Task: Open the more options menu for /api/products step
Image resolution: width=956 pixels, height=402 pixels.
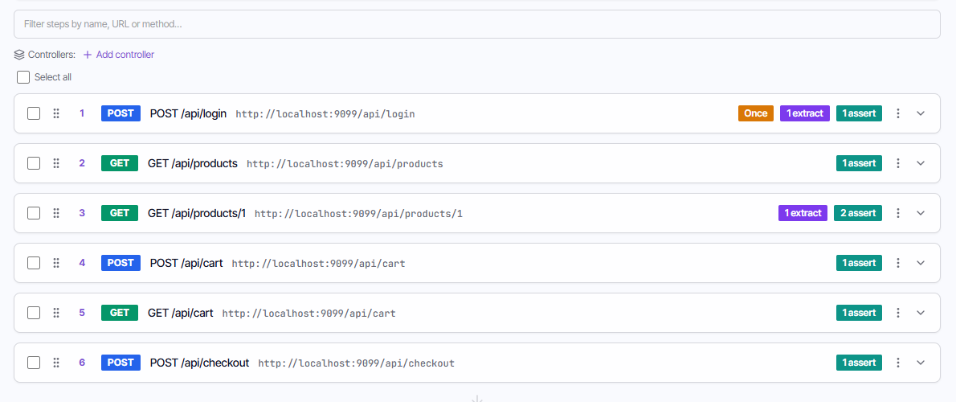Action: pos(897,163)
